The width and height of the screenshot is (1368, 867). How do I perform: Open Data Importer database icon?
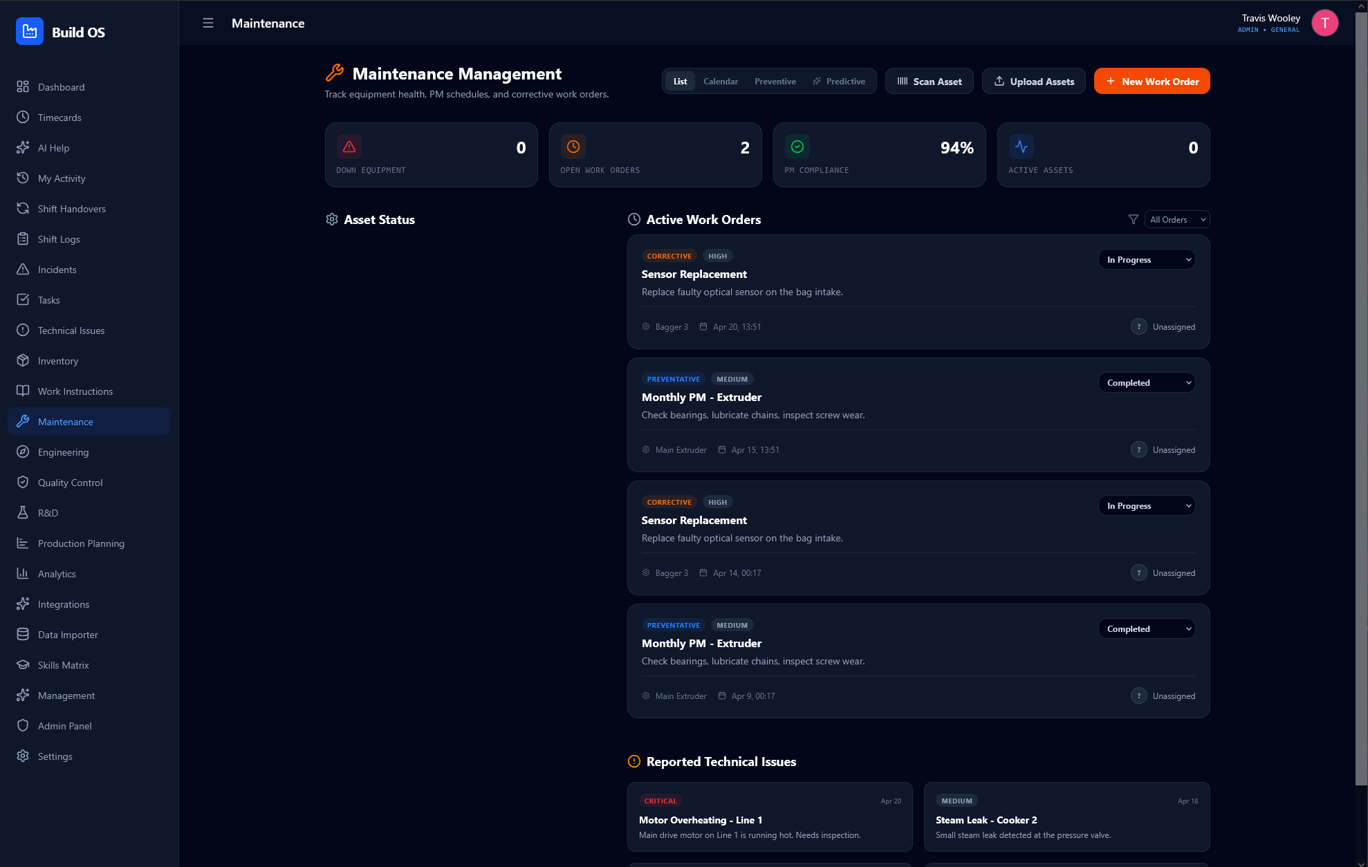[23, 635]
